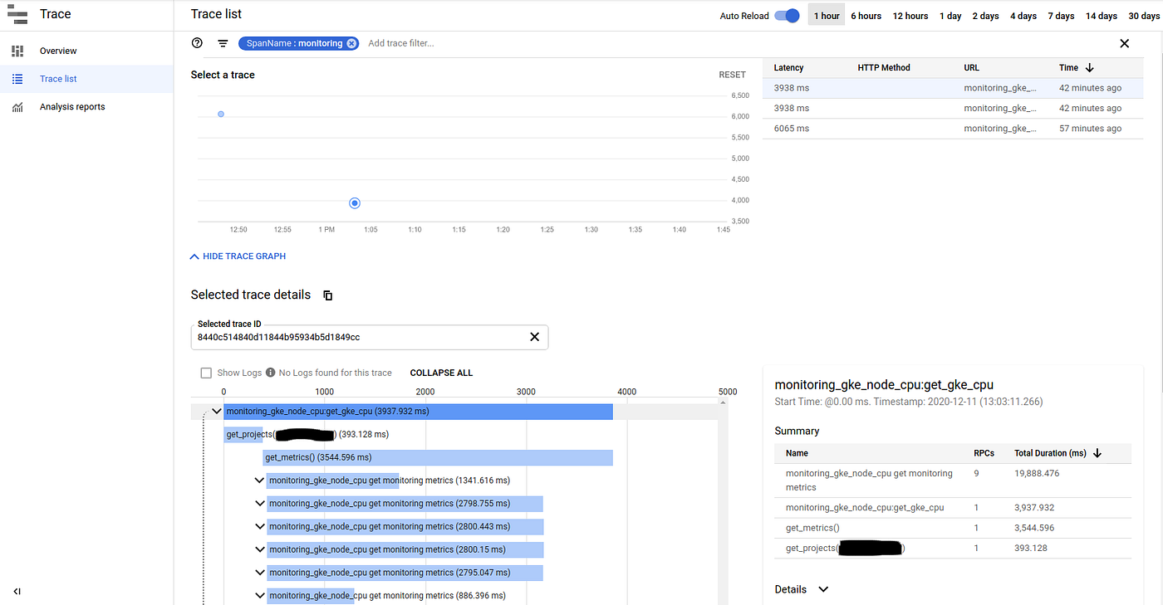This screenshot has width=1163, height=605.
Task: Select the 12 hours time range
Action: 910,16
